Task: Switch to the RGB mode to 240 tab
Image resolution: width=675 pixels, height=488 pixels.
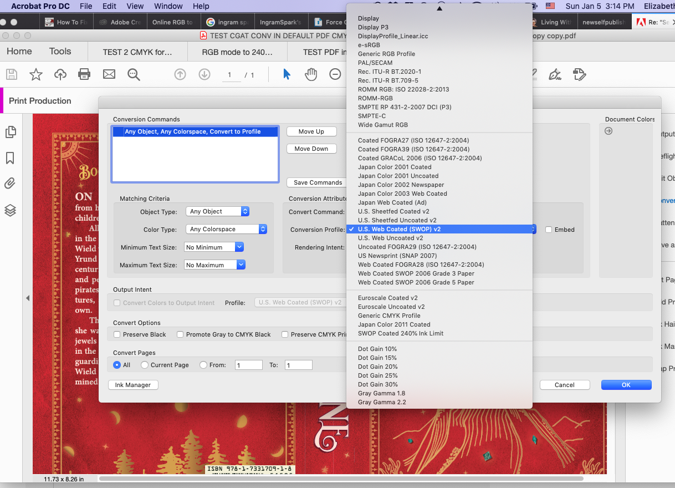Action: pos(237,51)
